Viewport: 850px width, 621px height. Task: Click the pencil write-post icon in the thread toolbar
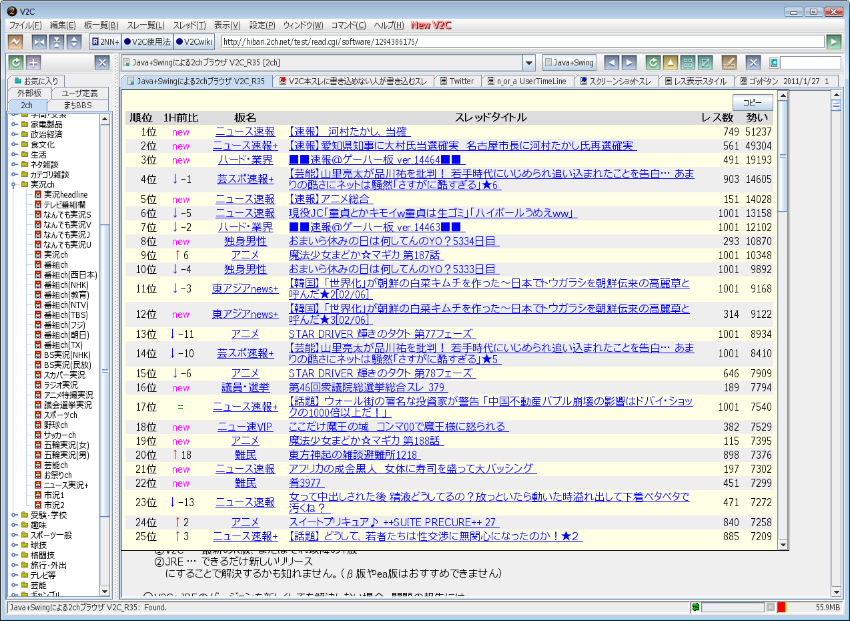tap(729, 63)
